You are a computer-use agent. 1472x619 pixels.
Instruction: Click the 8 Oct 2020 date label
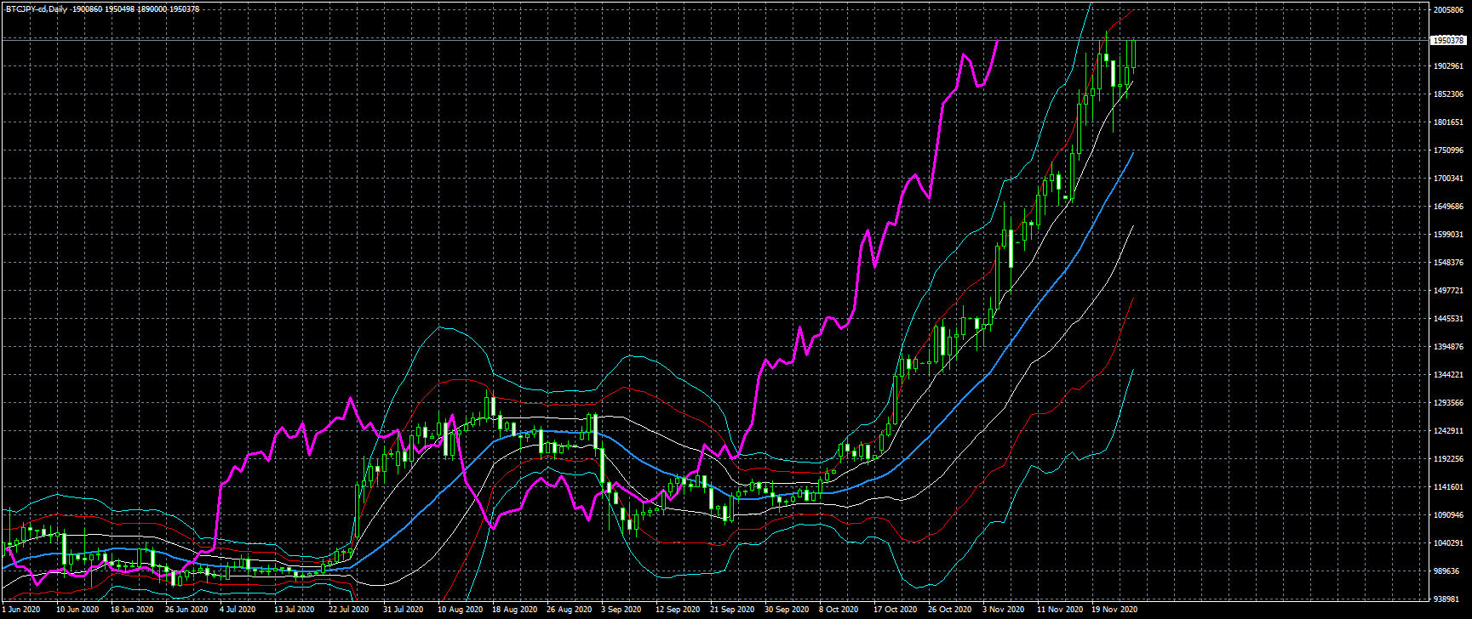point(839,610)
